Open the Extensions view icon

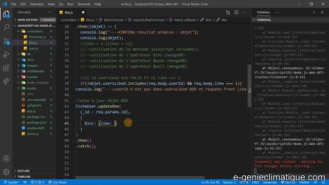pos(6,68)
